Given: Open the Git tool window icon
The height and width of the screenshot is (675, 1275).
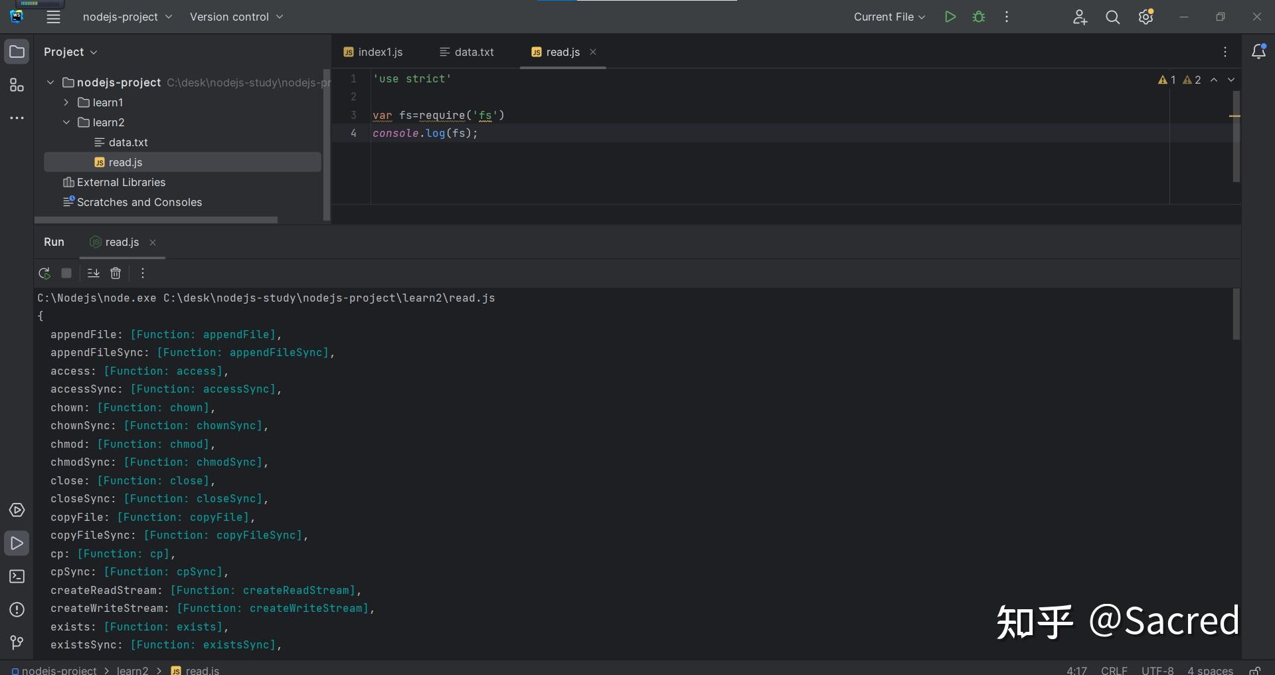Looking at the screenshot, I should [17, 643].
